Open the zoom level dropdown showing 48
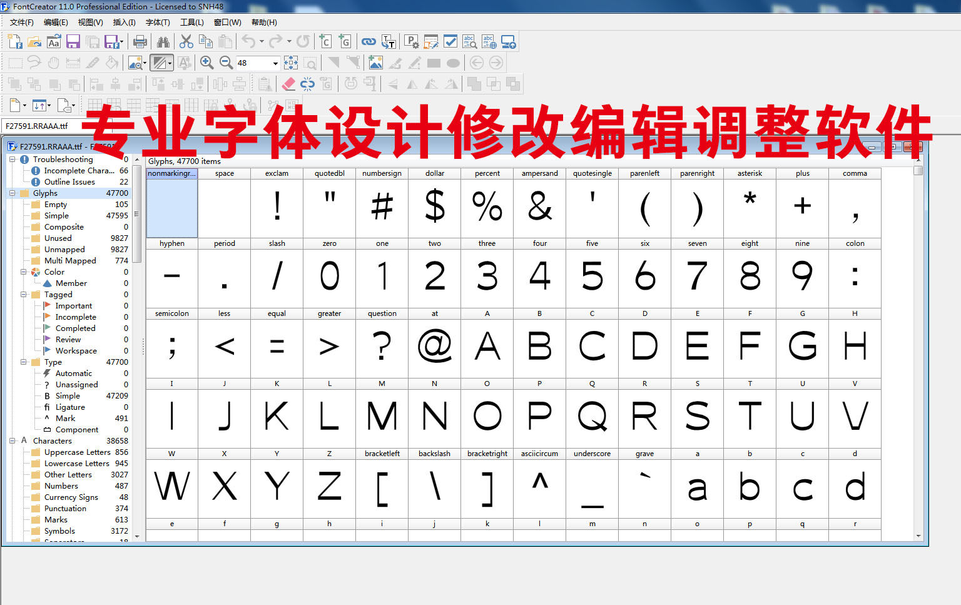This screenshot has width=961, height=605. click(275, 63)
